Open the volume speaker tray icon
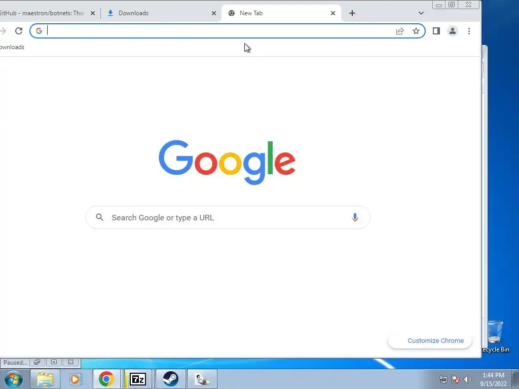The width and height of the screenshot is (519, 389). 468,379
